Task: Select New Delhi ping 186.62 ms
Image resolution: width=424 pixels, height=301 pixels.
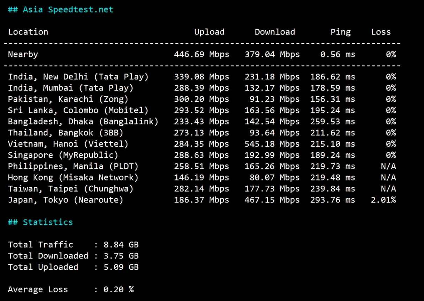Action: [333, 77]
